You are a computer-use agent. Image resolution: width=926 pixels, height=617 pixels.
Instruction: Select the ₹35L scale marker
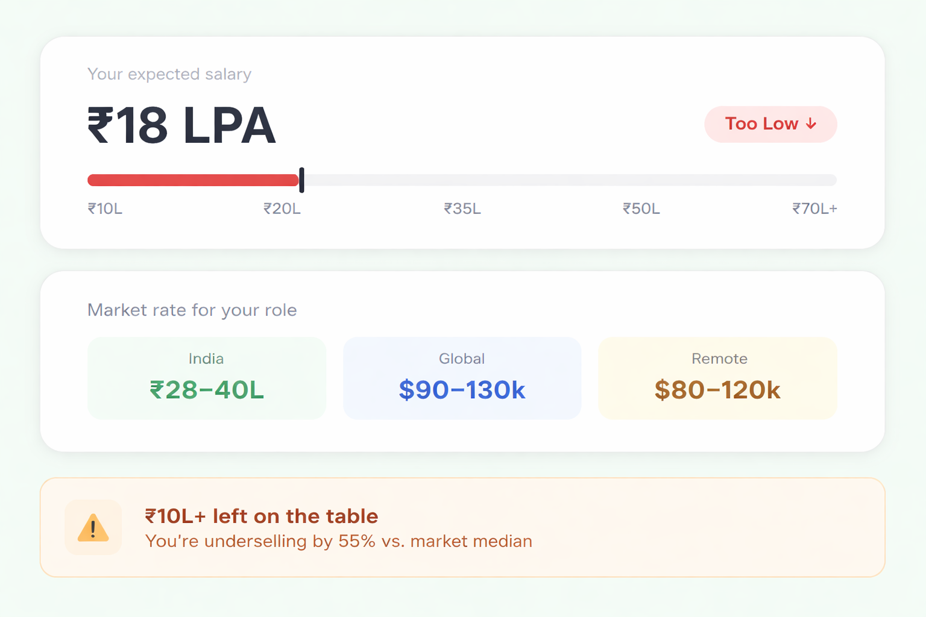(x=462, y=208)
